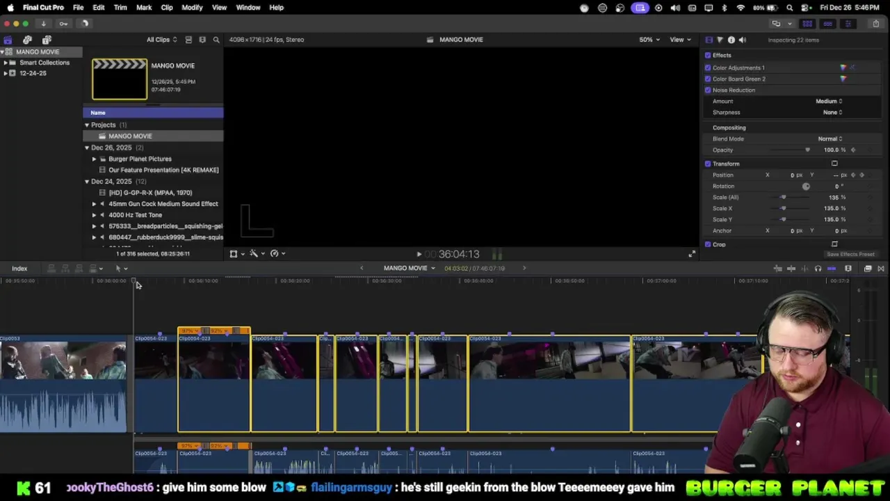Change the Sharpness None dropdown
The width and height of the screenshot is (890, 501).
(x=832, y=112)
